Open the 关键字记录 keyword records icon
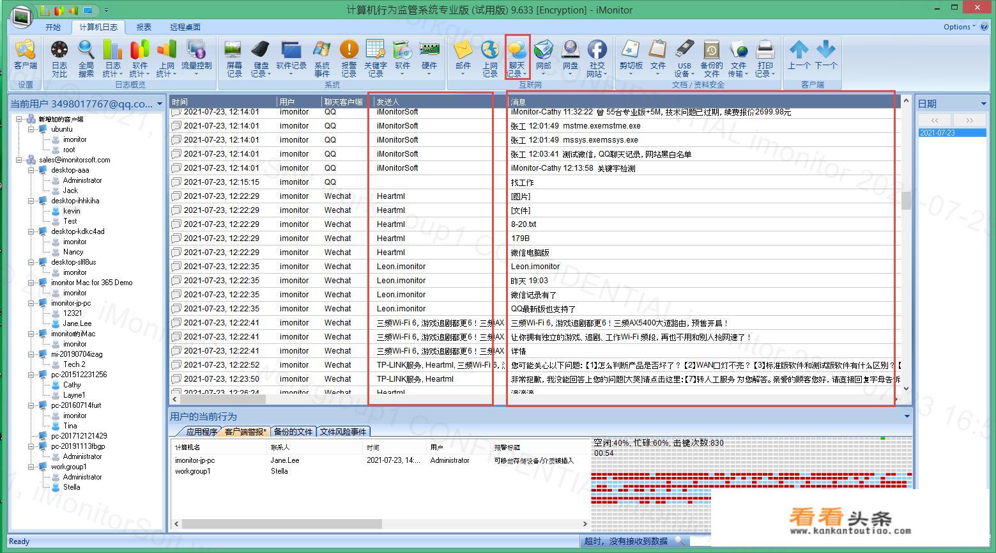The width and height of the screenshot is (996, 553). 376,58
